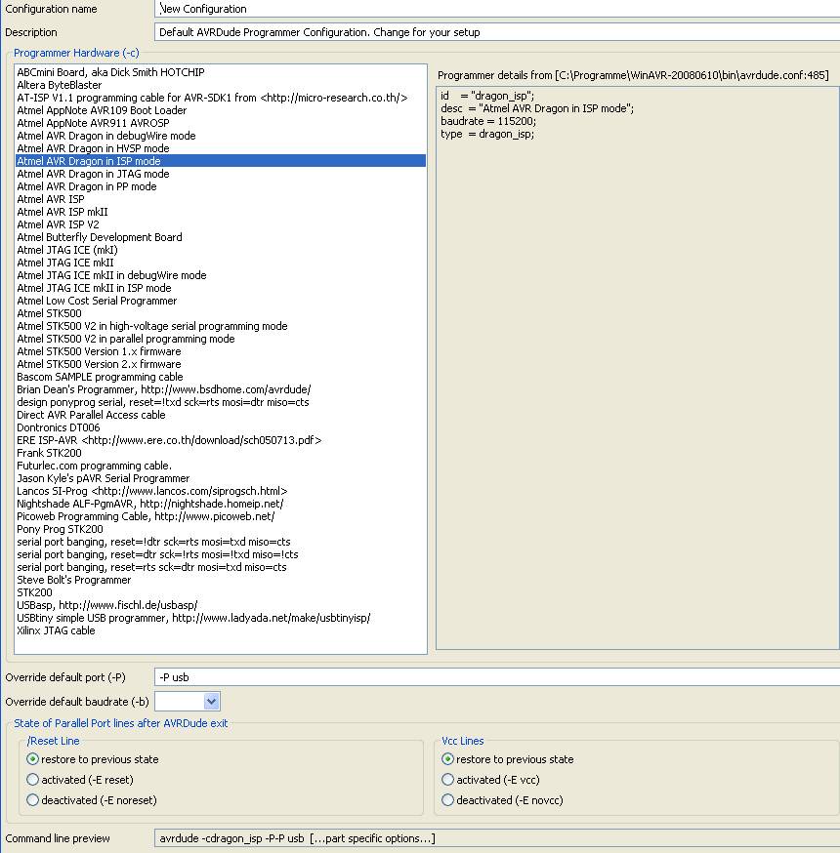Click the Command line preview field

(497, 838)
